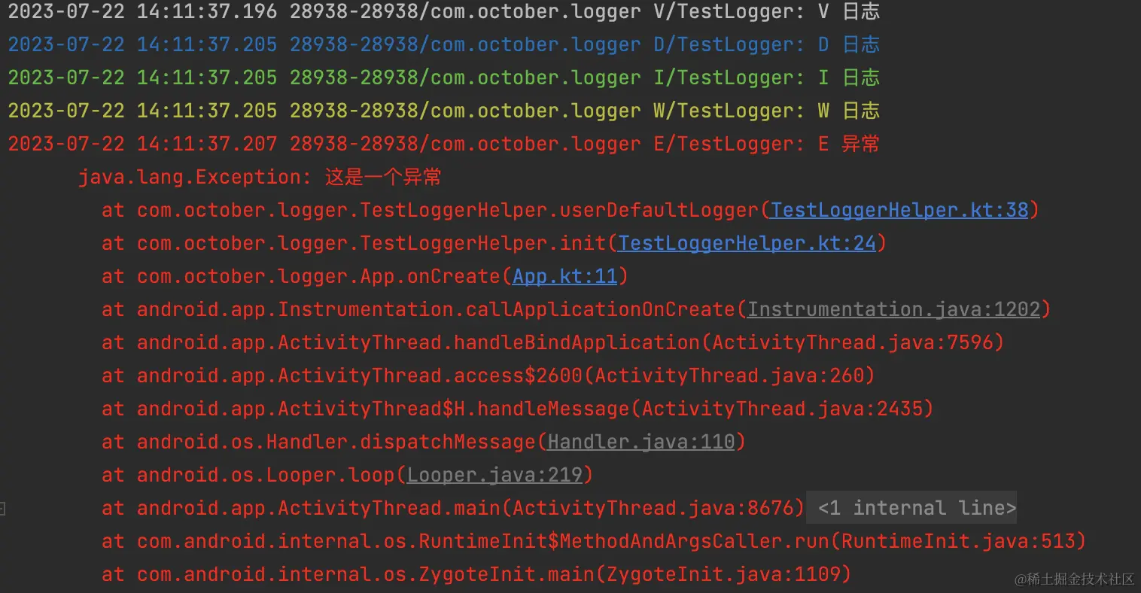The height and width of the screenshot is (593, 1141).
Task: Click the callApplicationOnCreate method text
Action: (600, 309)
